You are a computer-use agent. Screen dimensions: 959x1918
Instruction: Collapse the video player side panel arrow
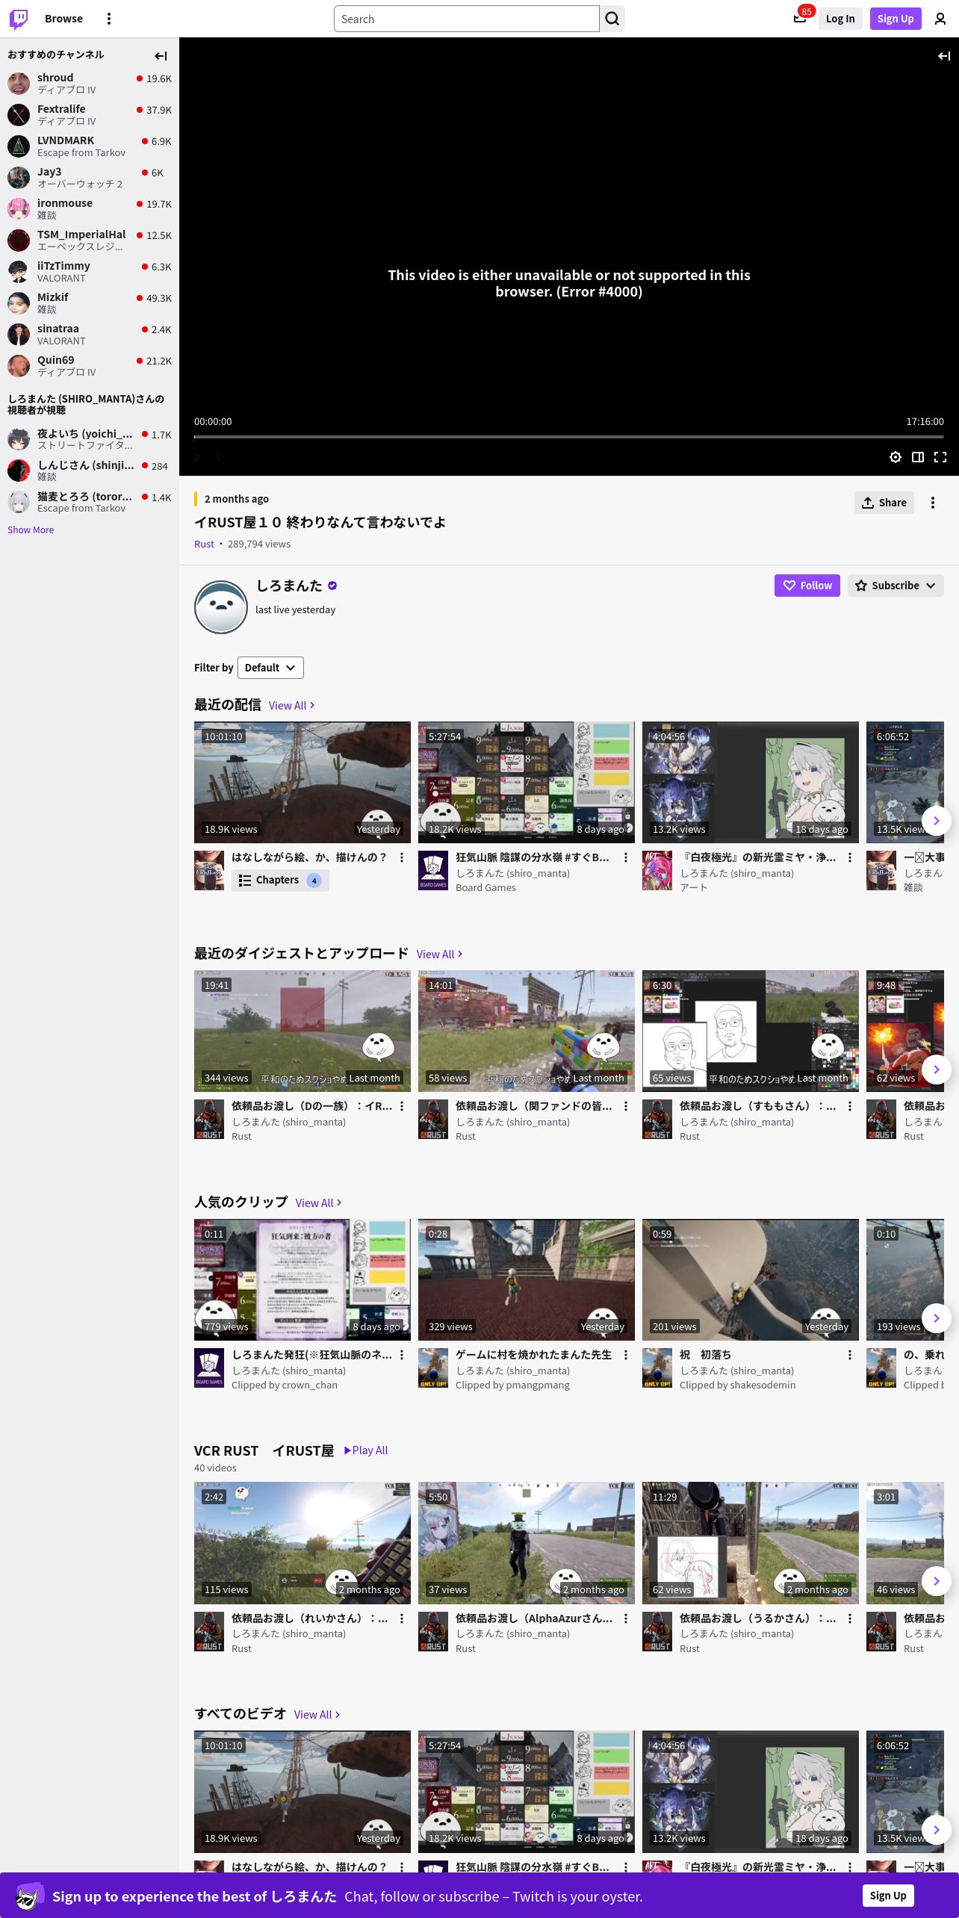(944, 56)
